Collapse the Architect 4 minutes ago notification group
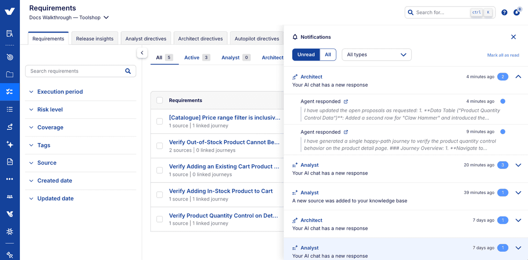Screen dimensions: 528x260 [x=518, y=77]
